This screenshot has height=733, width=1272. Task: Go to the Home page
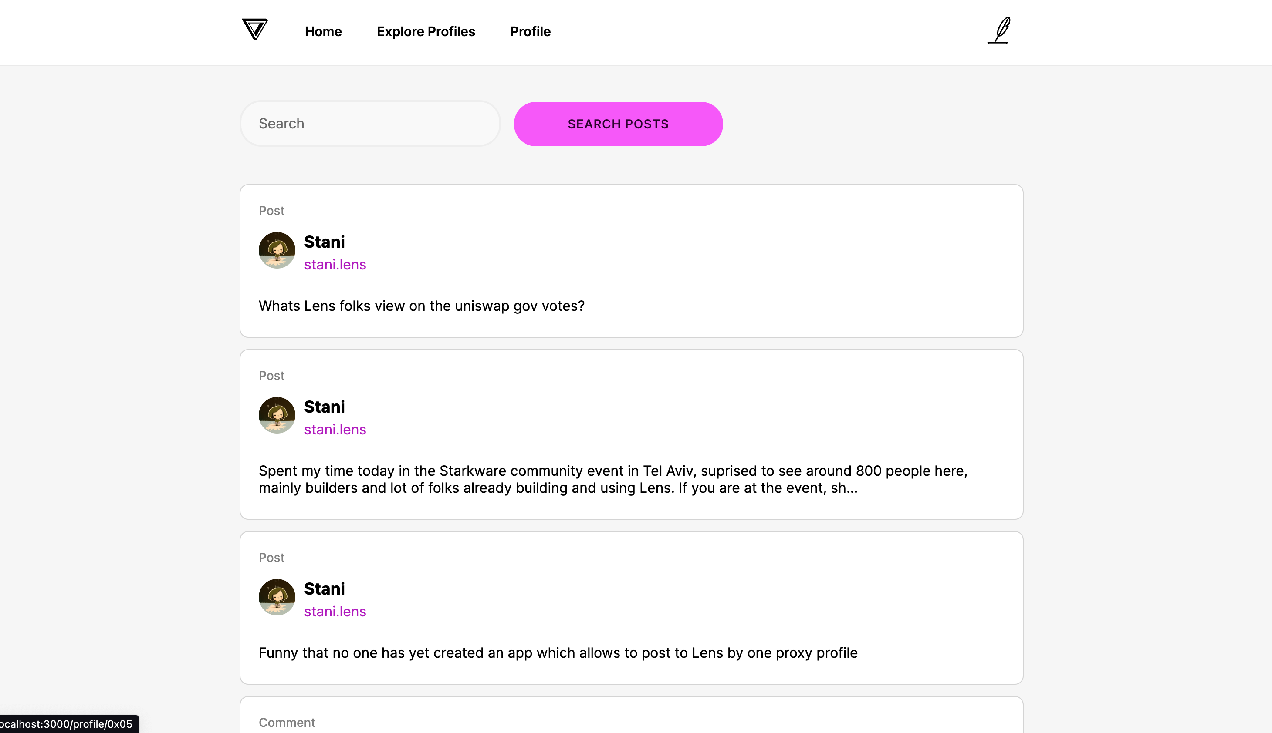(323, 31)
